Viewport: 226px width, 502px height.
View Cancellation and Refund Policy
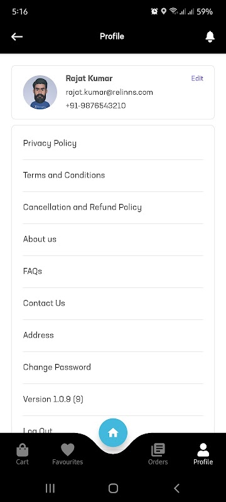(x=113, y=208)
